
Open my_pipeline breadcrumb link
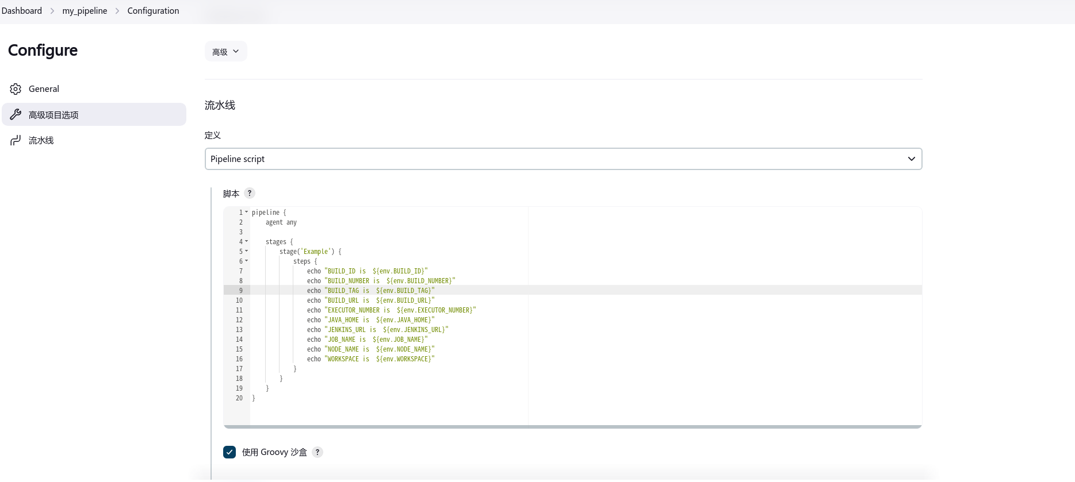(85, 11)
